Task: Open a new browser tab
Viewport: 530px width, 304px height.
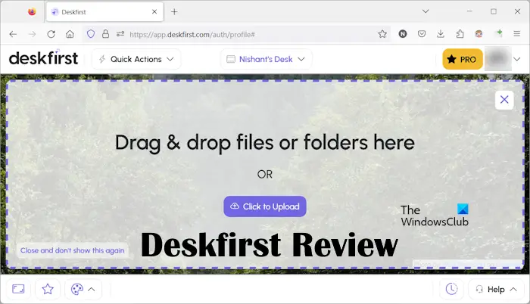Action: click(174, 12)
